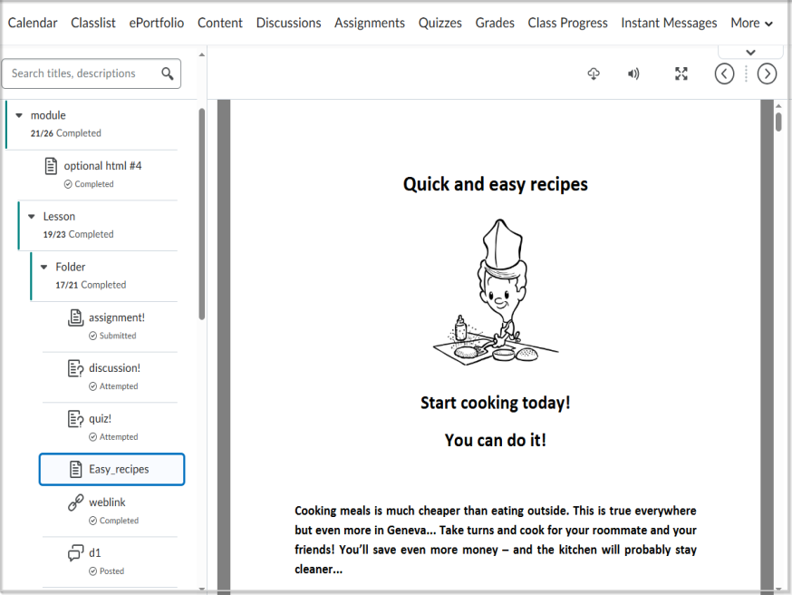The image size is (792, 595).
Task: Click the previous content arrow icon
Action: [x=724, y=73]
